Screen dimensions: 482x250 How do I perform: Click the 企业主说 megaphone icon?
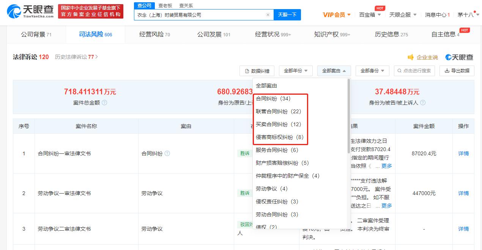tap(410, 57)
